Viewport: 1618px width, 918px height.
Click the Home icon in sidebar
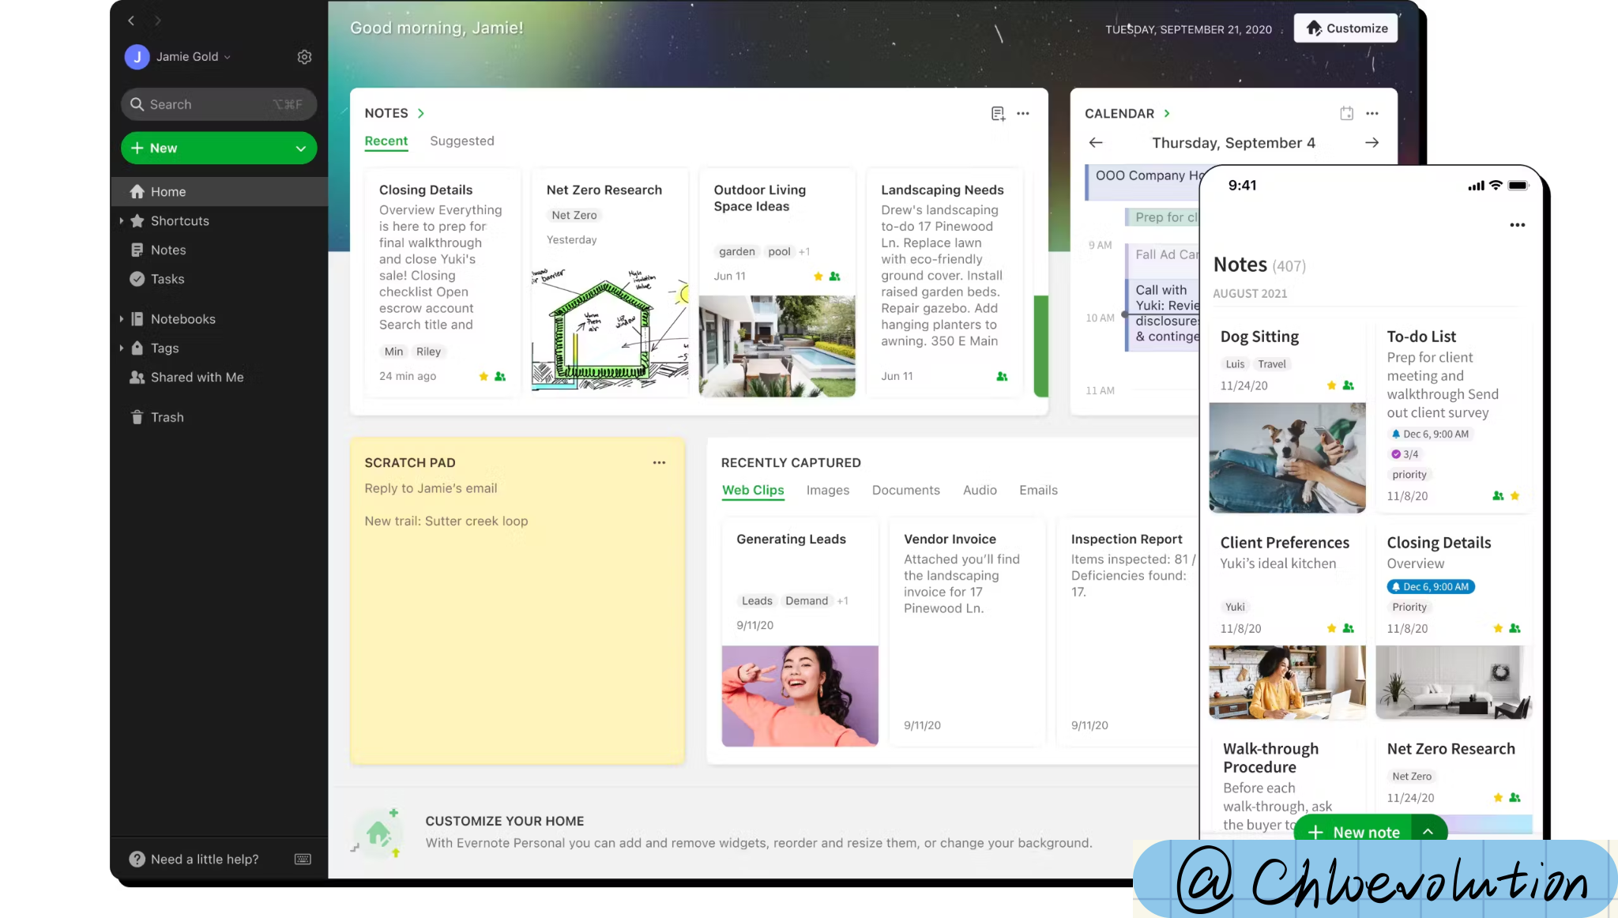(137, 192)
